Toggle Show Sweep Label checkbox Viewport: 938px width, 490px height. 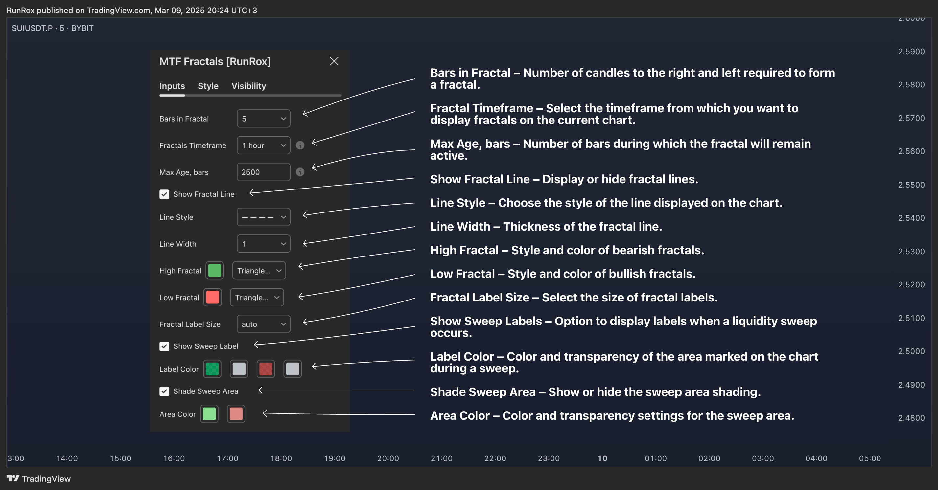coord(164,346)
